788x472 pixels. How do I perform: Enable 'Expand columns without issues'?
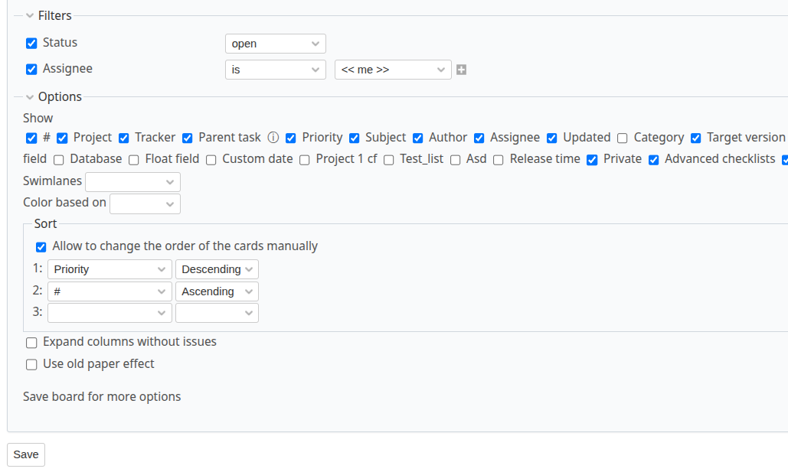31,342
